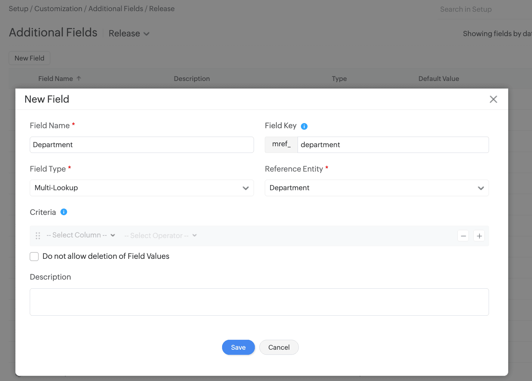Click the Field Key info icon
Viewport: 532px width, 381px height.
click(x=304, y=126)
